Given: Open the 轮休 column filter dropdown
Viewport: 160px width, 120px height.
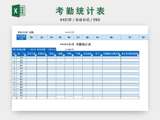Looking at the screenshot, I should (55, 55).
